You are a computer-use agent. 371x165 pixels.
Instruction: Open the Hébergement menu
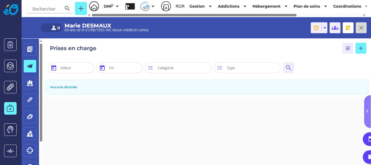(270, 6)
